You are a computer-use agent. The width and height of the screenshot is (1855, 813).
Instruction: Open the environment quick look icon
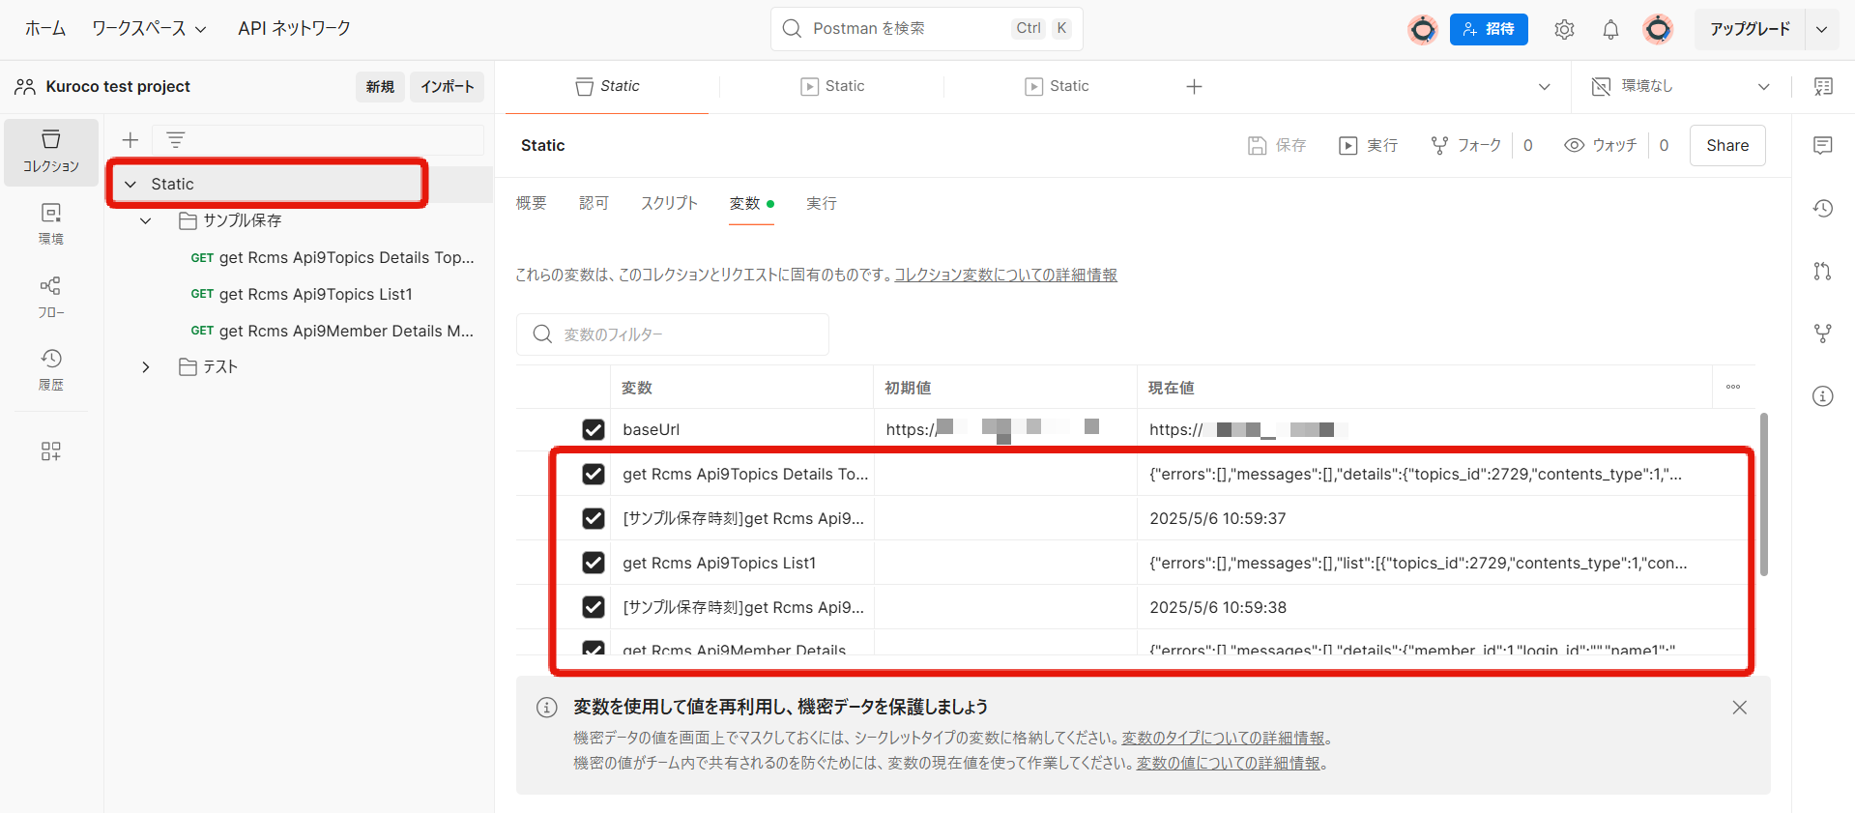pyautogui.click(x=1823, y=87)
